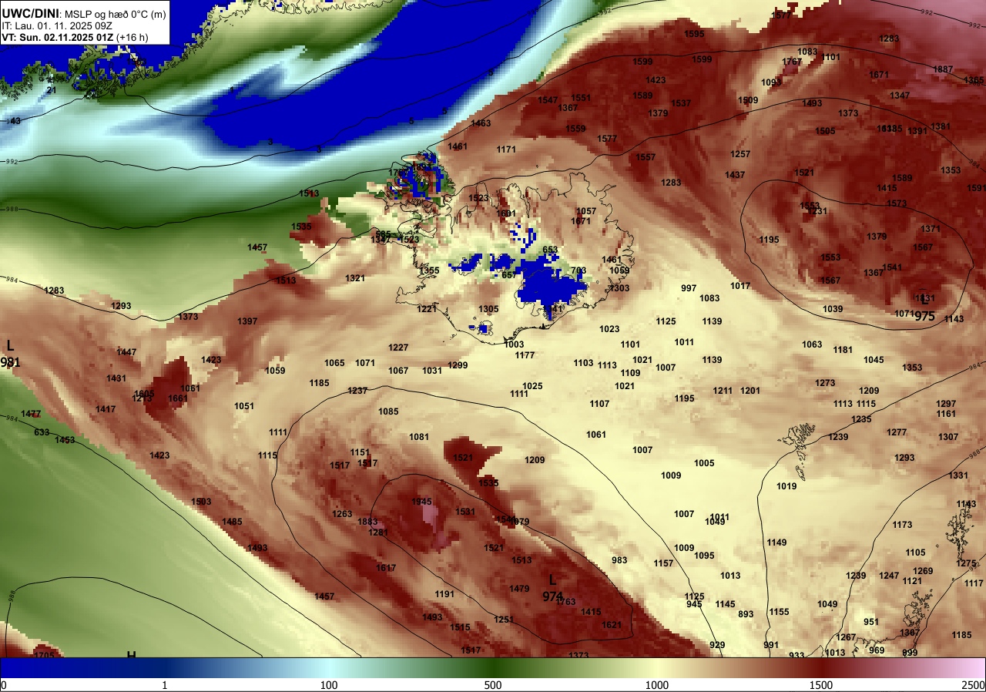Click the height value 997
The image size is (986, 692).
pyautogui.click(x=689, y=288)
